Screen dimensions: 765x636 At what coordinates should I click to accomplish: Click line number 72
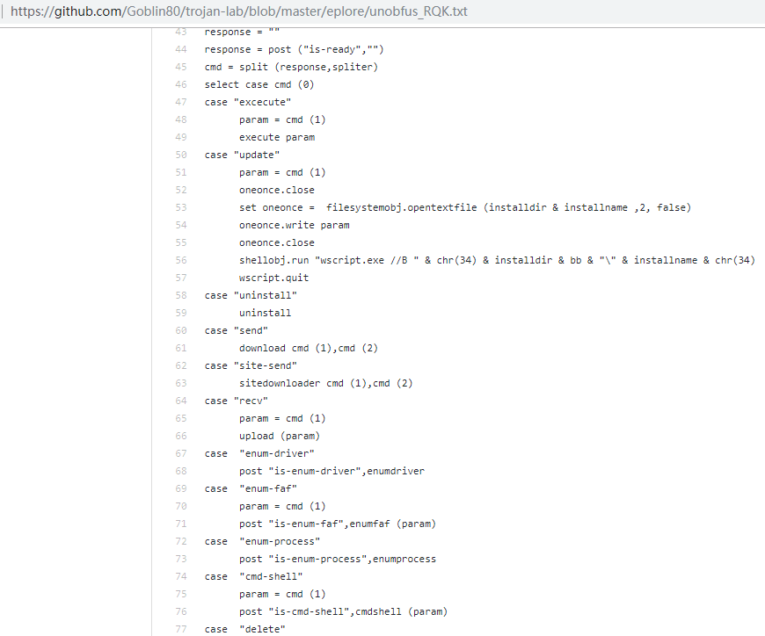pyautogui.click(x=181, y=541)
